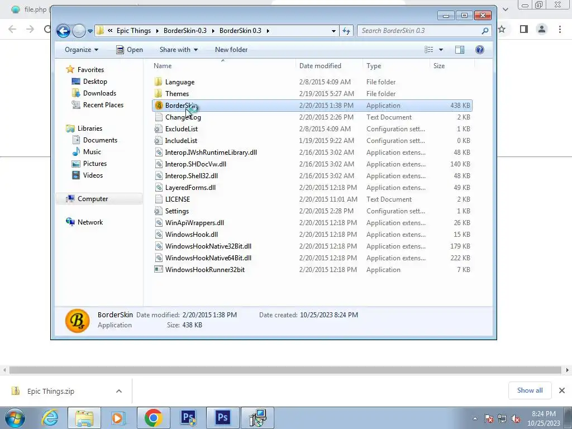The height and width of the screenshot is (429, 572).
Task: Select the WindowsHookRunner32bit application icon
Action: click(x=158, y=270)
